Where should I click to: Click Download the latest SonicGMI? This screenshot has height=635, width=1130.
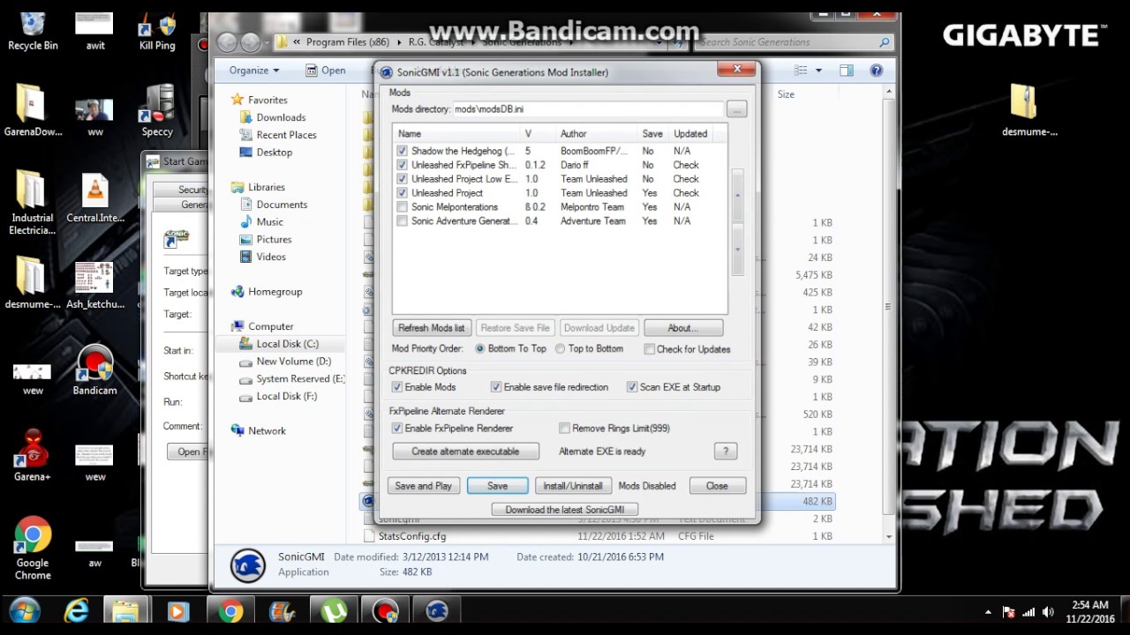[565, 510]
